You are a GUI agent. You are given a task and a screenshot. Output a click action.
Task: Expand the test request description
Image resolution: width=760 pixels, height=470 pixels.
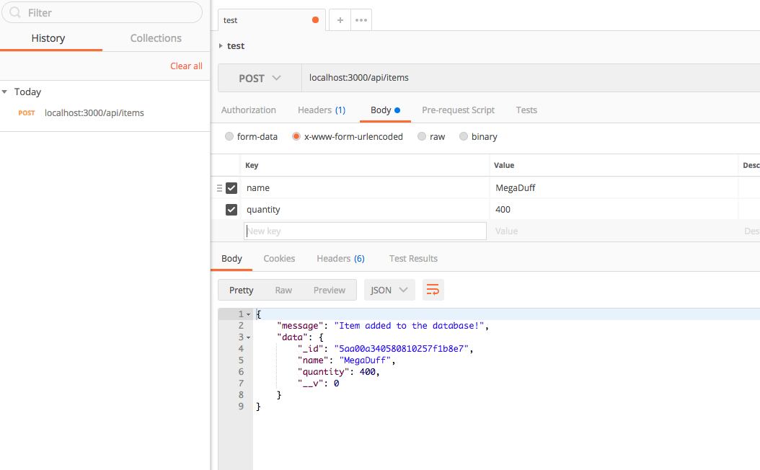[x=221, y=45]
